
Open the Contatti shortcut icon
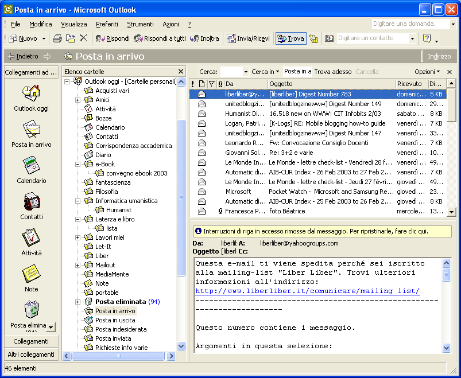(31, 201)
